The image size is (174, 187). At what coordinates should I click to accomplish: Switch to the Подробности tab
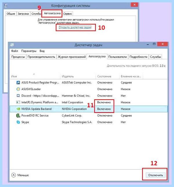pos(138,57)
